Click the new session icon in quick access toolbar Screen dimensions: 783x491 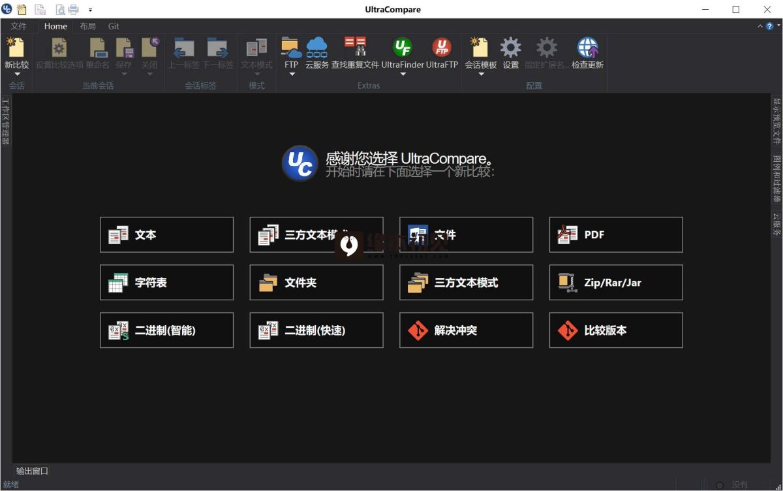pyautogui.click(x=22, y=9)
